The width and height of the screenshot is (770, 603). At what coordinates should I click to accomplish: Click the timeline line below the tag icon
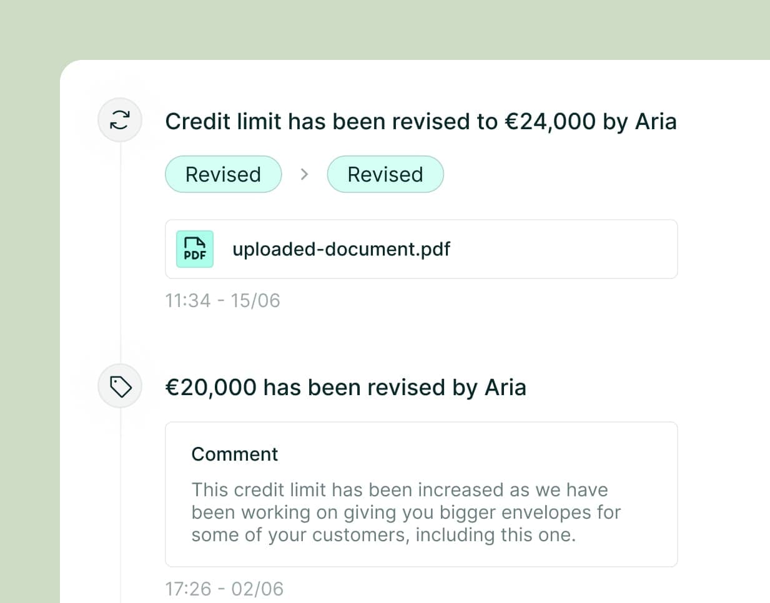[x=120, y=499]
